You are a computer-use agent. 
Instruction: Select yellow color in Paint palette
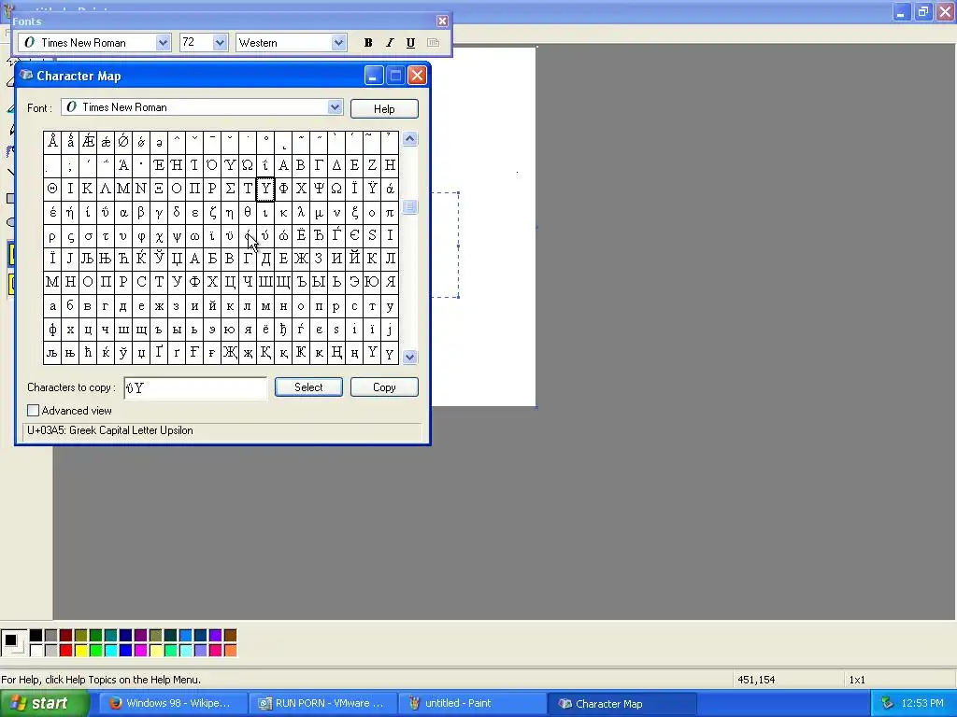[81, 651]
